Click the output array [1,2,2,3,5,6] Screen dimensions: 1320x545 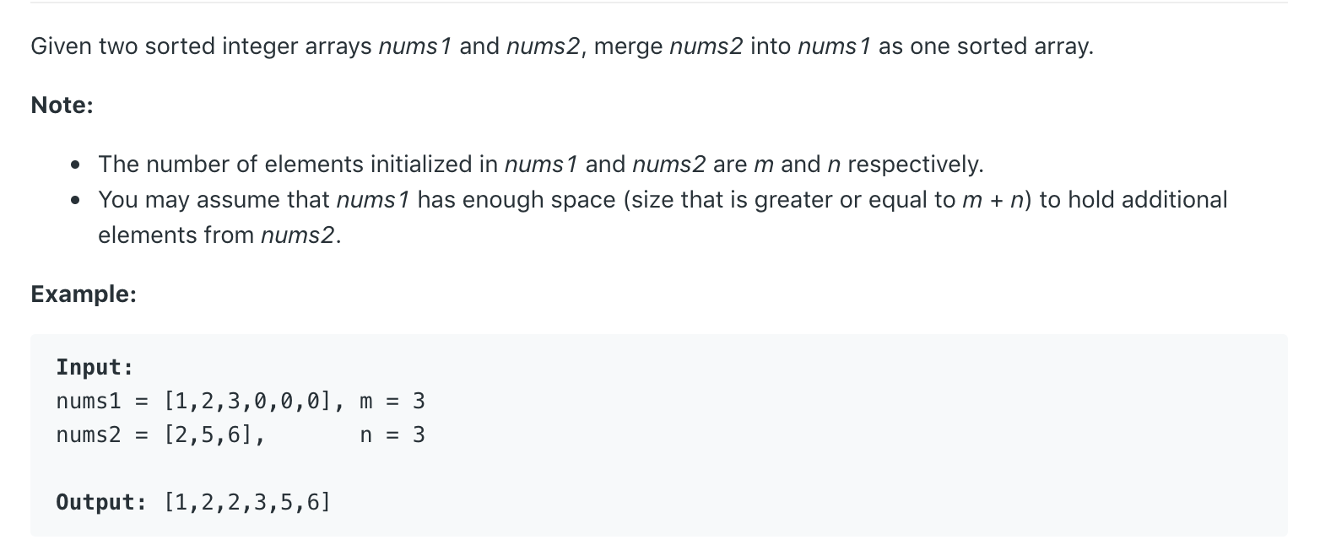tap(248, 503)
